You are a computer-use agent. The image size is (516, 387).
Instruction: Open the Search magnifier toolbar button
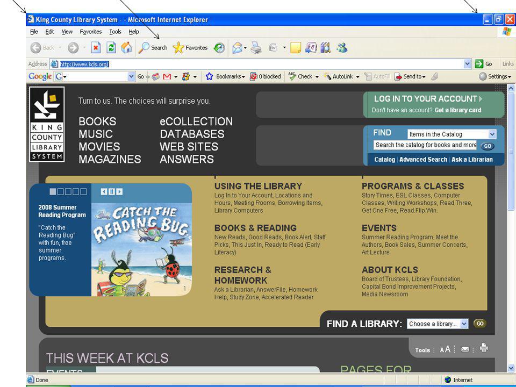(153, 48)
